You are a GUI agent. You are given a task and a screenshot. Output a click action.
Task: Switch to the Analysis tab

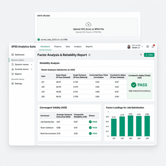[78, 46]
